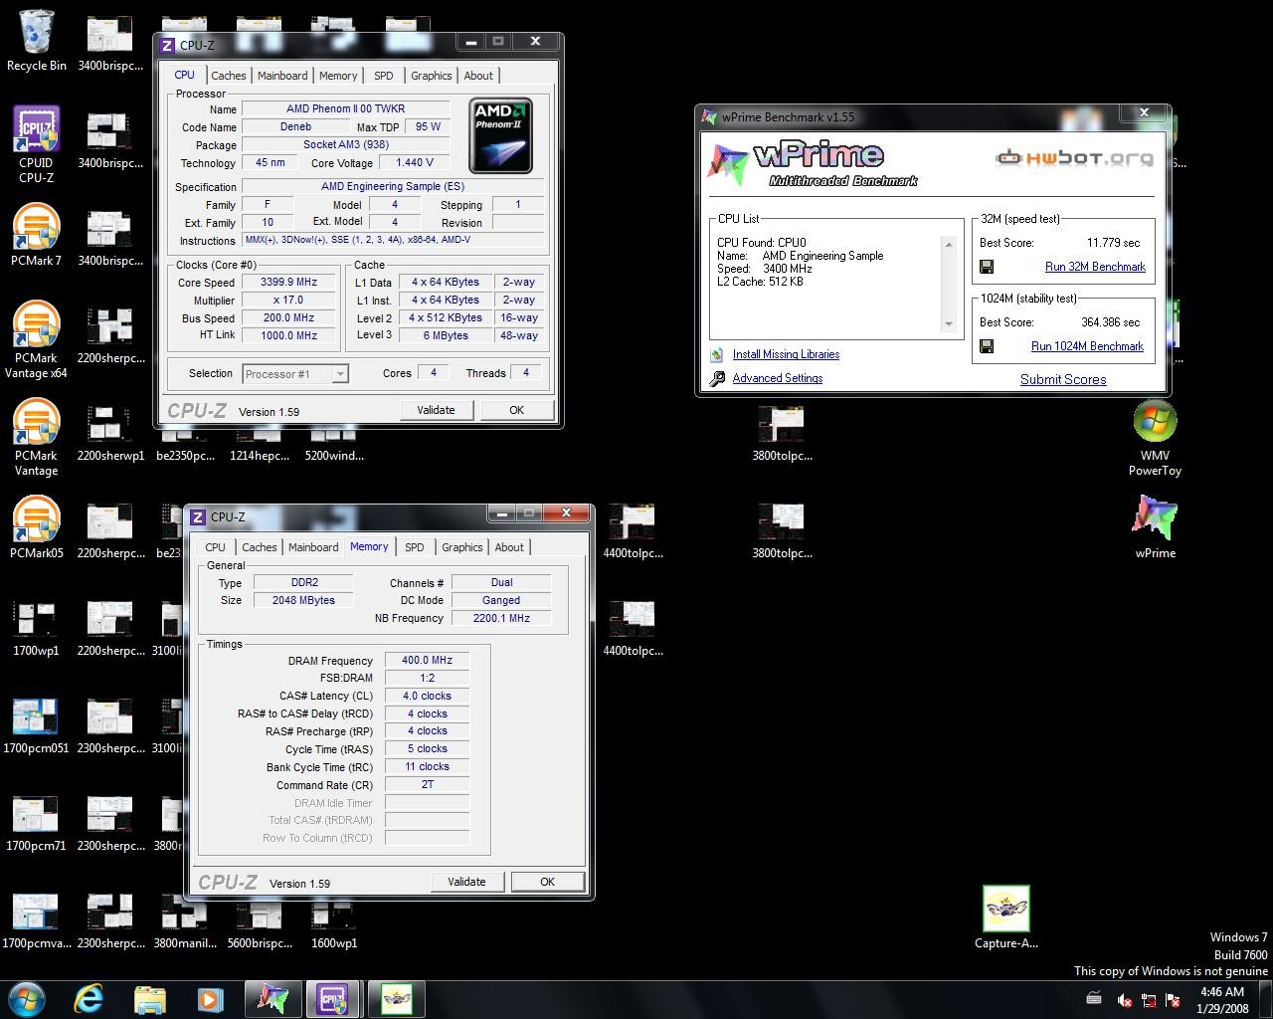The width and height of the screenshot is (1273, 1019).
Task: Open WMV PowerToy desktop icon
Action: (x=1155, y=438)
